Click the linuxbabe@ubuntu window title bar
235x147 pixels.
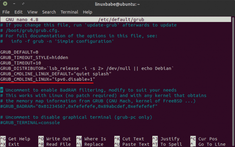[117, 4]
